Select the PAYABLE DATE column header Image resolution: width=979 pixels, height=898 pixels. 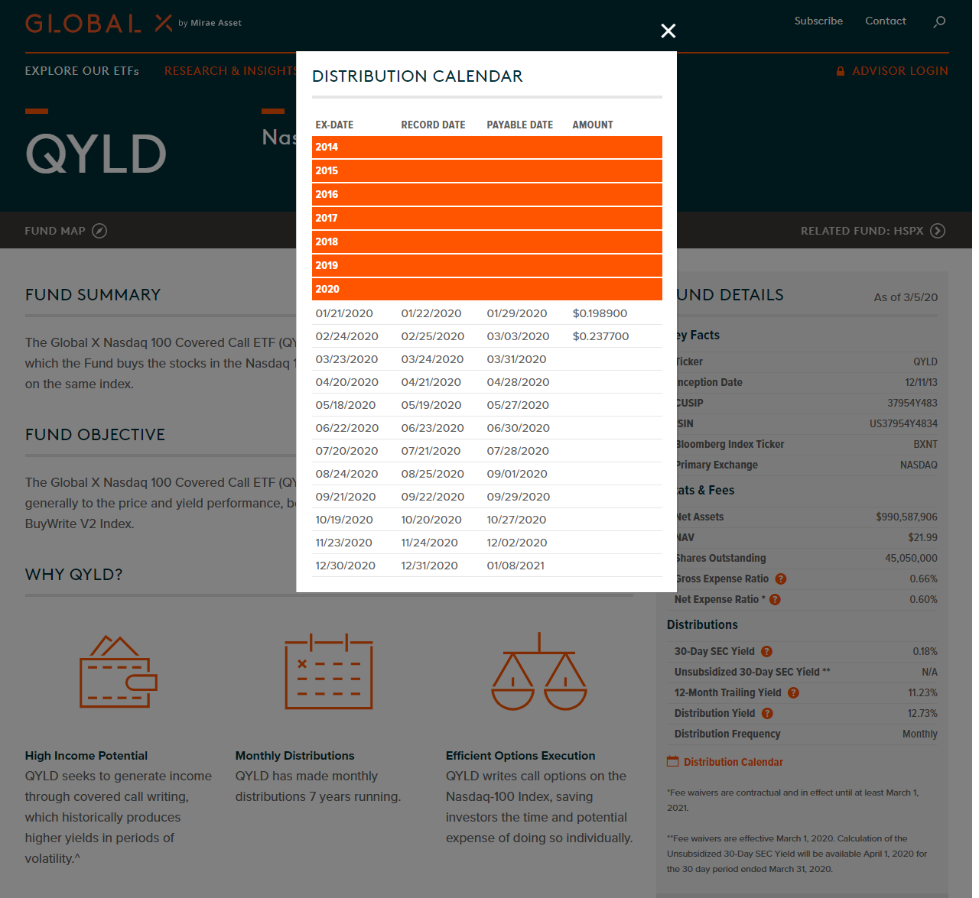(x=519, y=125)
